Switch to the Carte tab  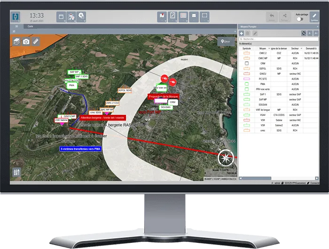point(31,26)
